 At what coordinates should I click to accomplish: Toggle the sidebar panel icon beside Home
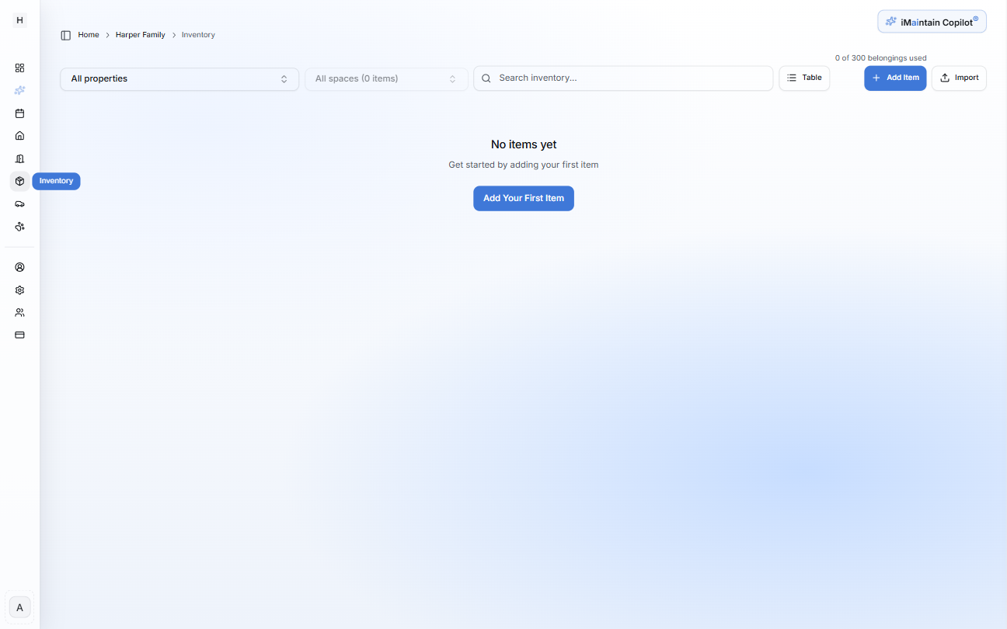coord(66,35)
